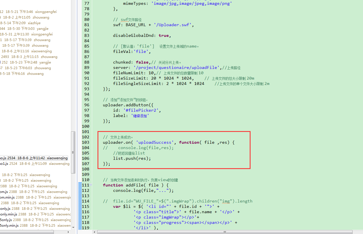Select the file row revision 2524 18-8-6 上午11:09

tap(35, 164)
